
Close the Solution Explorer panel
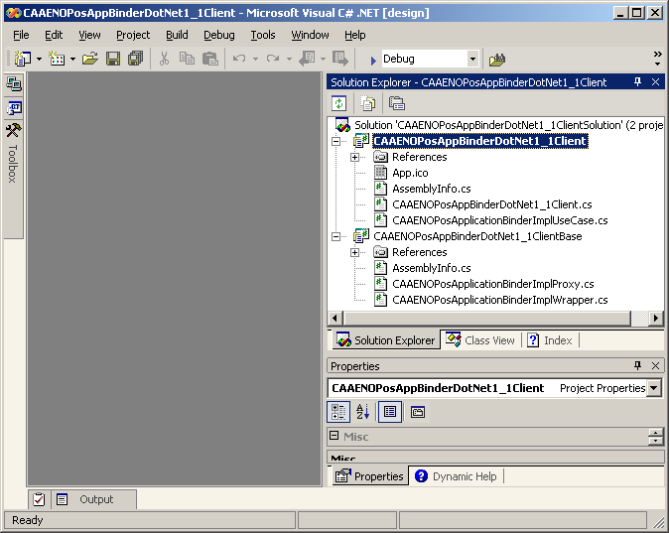coord(656,82)
